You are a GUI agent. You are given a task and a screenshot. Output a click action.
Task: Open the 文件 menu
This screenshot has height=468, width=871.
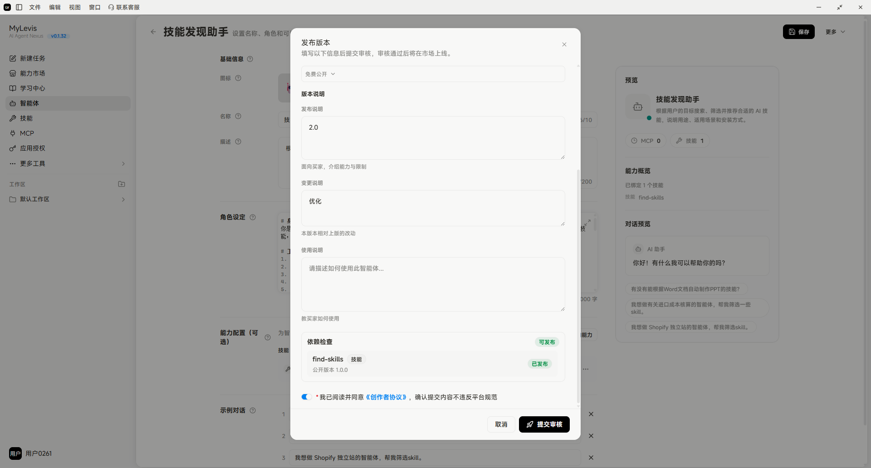tap(35, 7)
